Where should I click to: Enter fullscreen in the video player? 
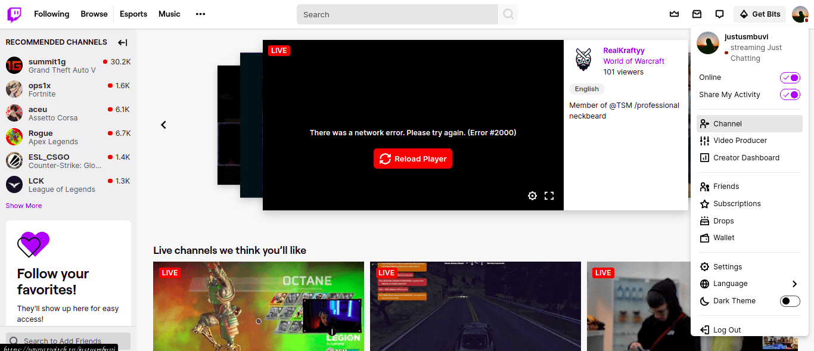pyautogui.click(x=549, y=195)
